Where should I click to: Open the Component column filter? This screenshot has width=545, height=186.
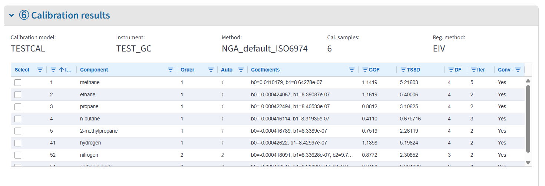(171, 70)
